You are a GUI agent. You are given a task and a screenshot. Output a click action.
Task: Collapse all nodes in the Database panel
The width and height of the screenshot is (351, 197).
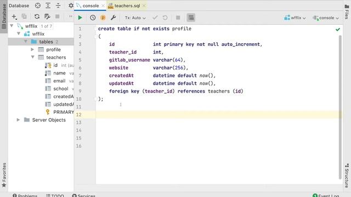pos(58,5)
